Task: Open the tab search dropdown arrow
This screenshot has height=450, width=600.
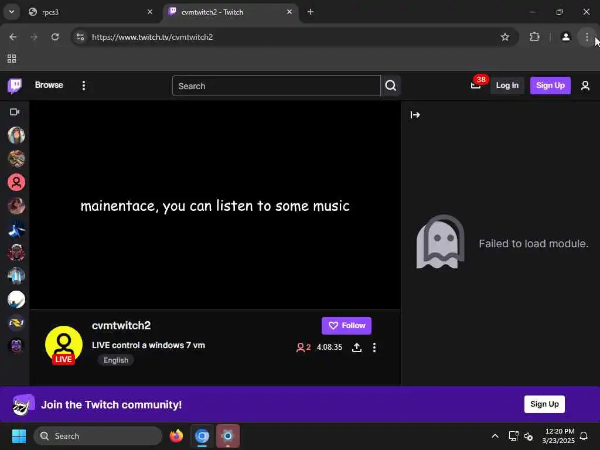Action: click(12, 12)
